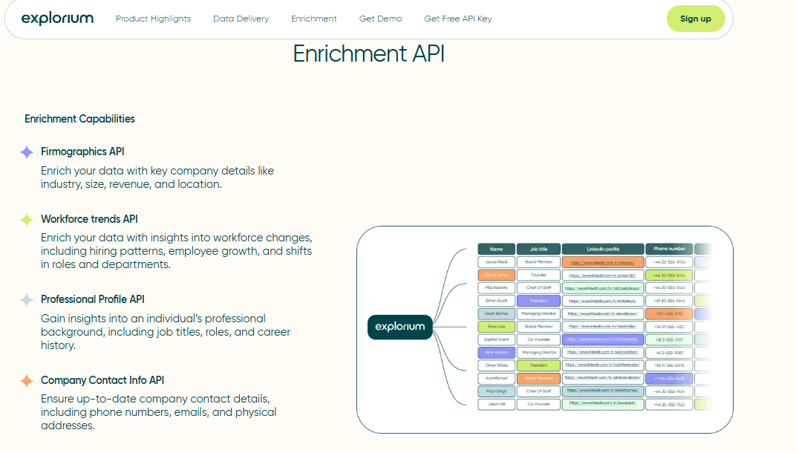Viewport: 796px width, 453px height.
Task: Click the purple Amir Hassan cell
Action: (497, 353)
